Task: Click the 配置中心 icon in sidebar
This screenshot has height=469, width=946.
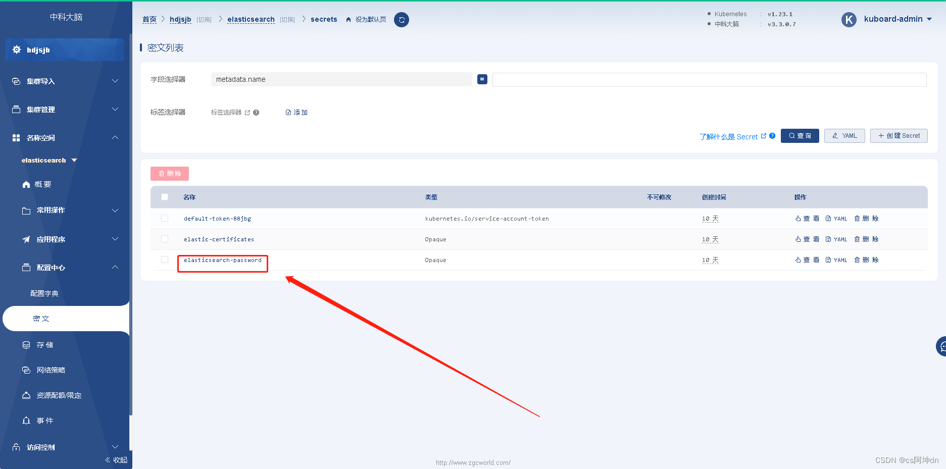Action: click(26, 268)
